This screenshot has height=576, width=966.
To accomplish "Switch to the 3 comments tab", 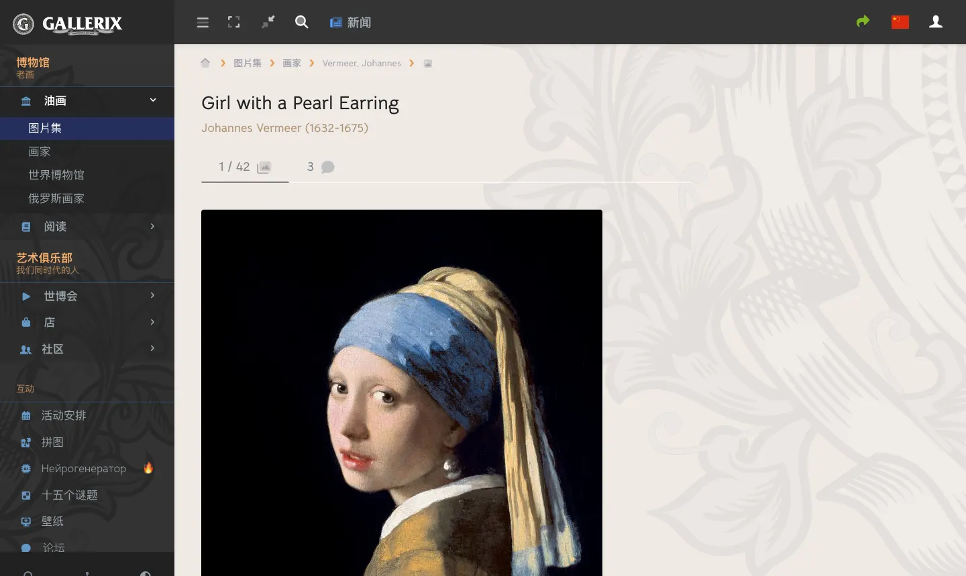I will (x=321, y=167).
